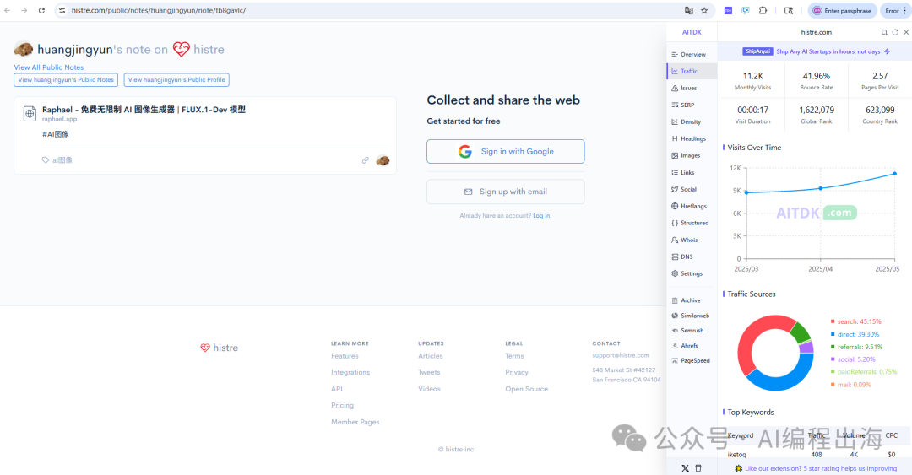The height and width of the screenshot is (475, 912).
Task: Reload the page with the browser refresh button
Action: pyautogui.click(x=41, y=10)
